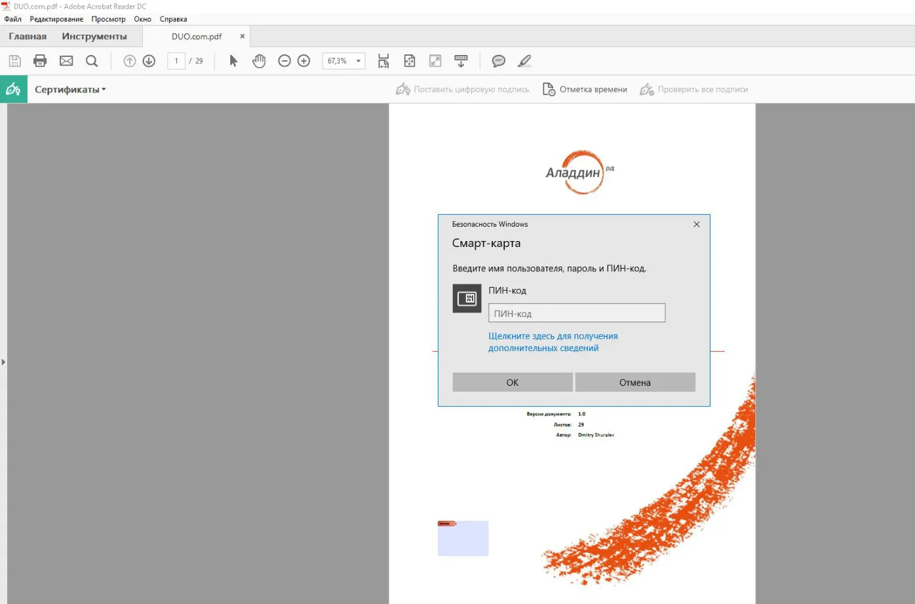Select the highlight text pen icon
915x604 pixels.
point(524,61)
